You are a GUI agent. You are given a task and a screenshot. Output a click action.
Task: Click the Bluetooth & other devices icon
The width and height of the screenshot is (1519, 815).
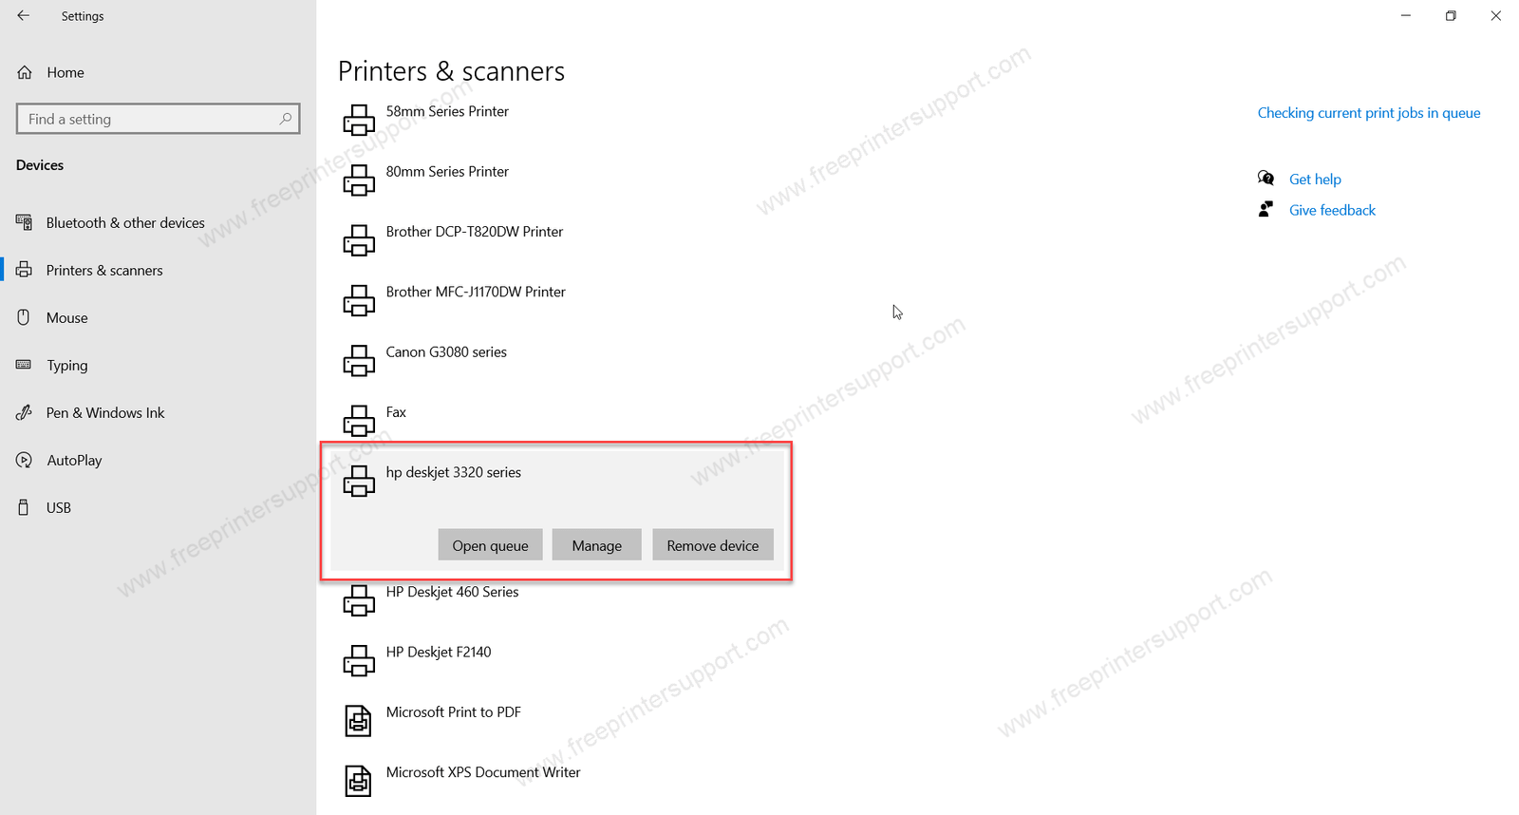[x=25, y=222]
